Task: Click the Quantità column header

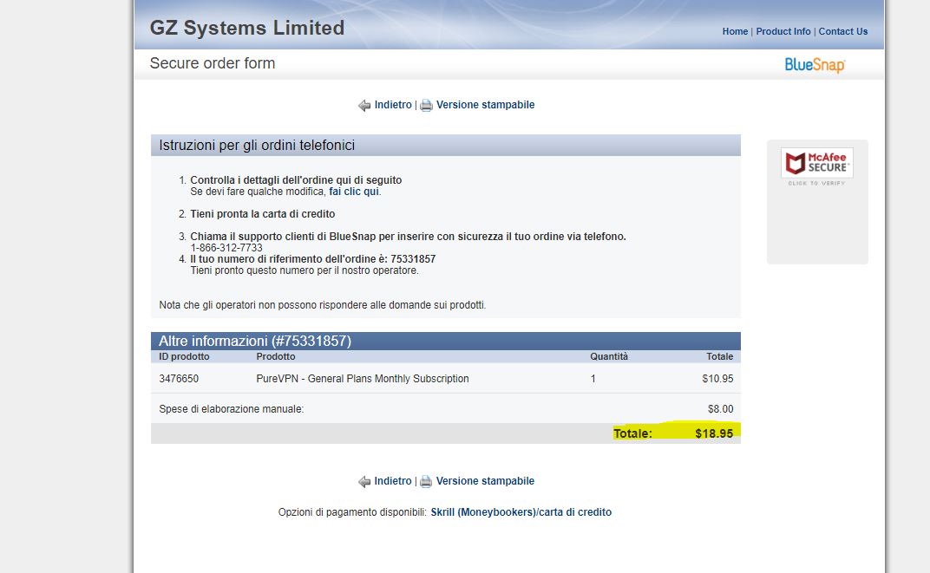Action: click(x=608, y=357)
